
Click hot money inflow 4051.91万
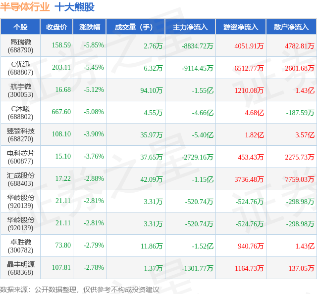(249, 46)
